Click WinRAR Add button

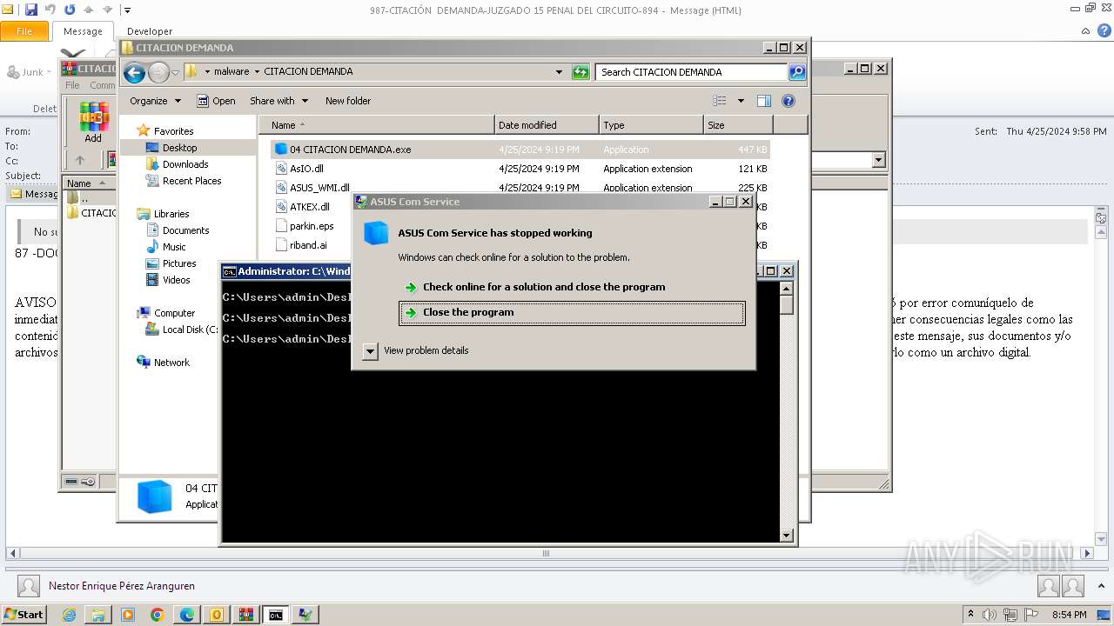pyautogui.click(x=93, y=123)
